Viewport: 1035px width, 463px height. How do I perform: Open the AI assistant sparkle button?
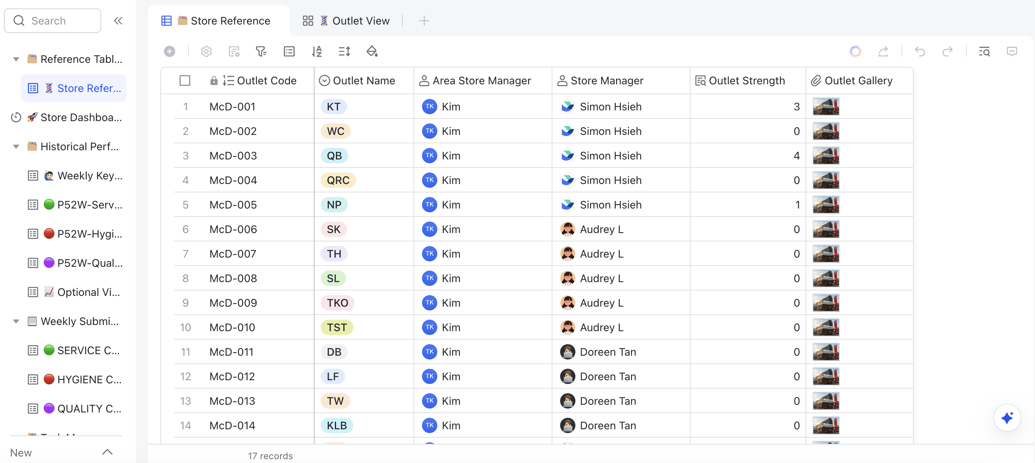1007,418
